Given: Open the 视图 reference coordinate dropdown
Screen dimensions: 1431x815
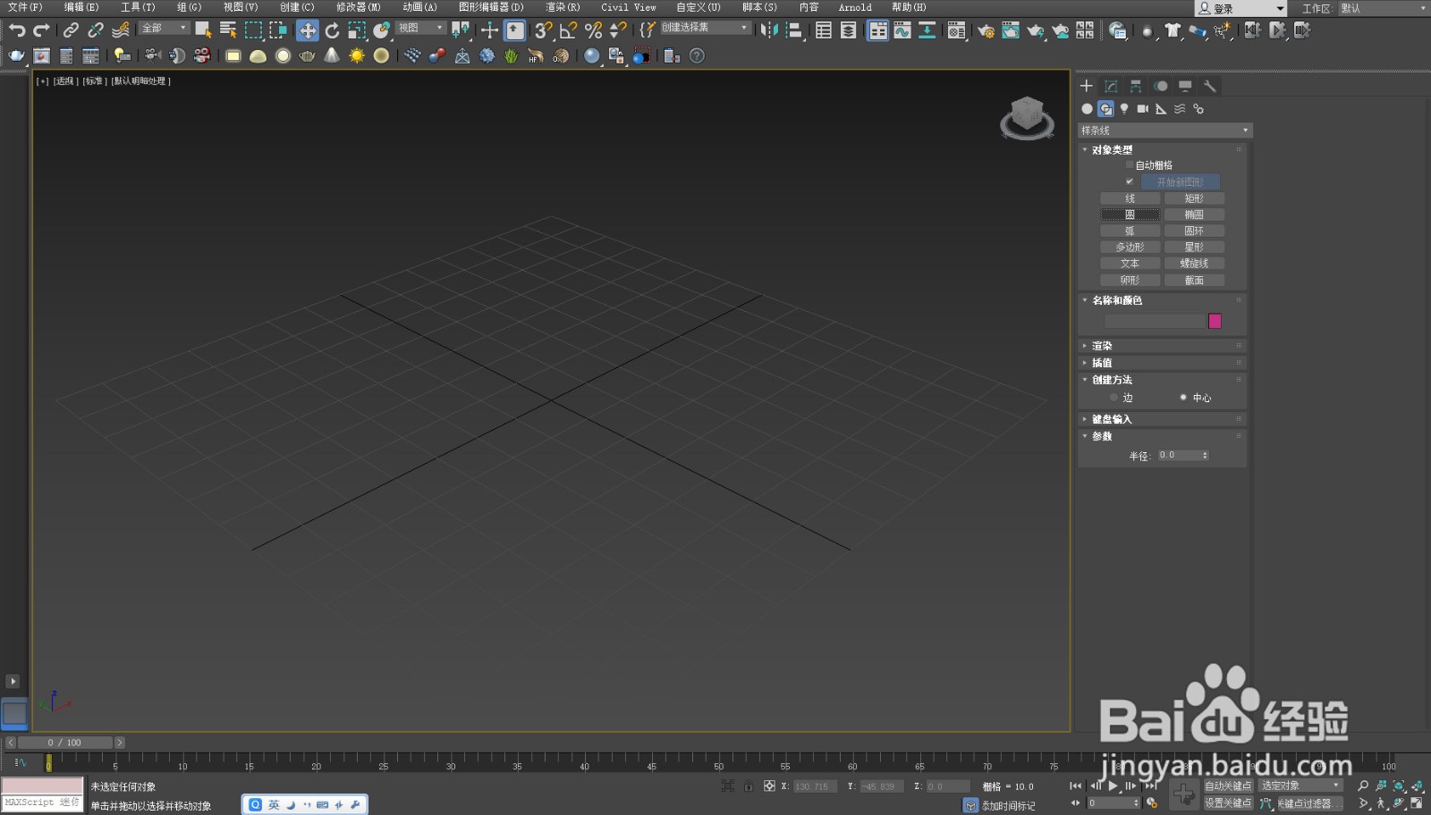Looking at the screenshot, I should [420, 28].
